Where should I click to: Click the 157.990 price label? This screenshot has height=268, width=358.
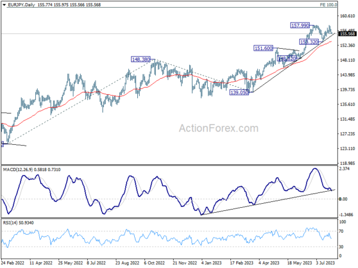coord(300,25)
